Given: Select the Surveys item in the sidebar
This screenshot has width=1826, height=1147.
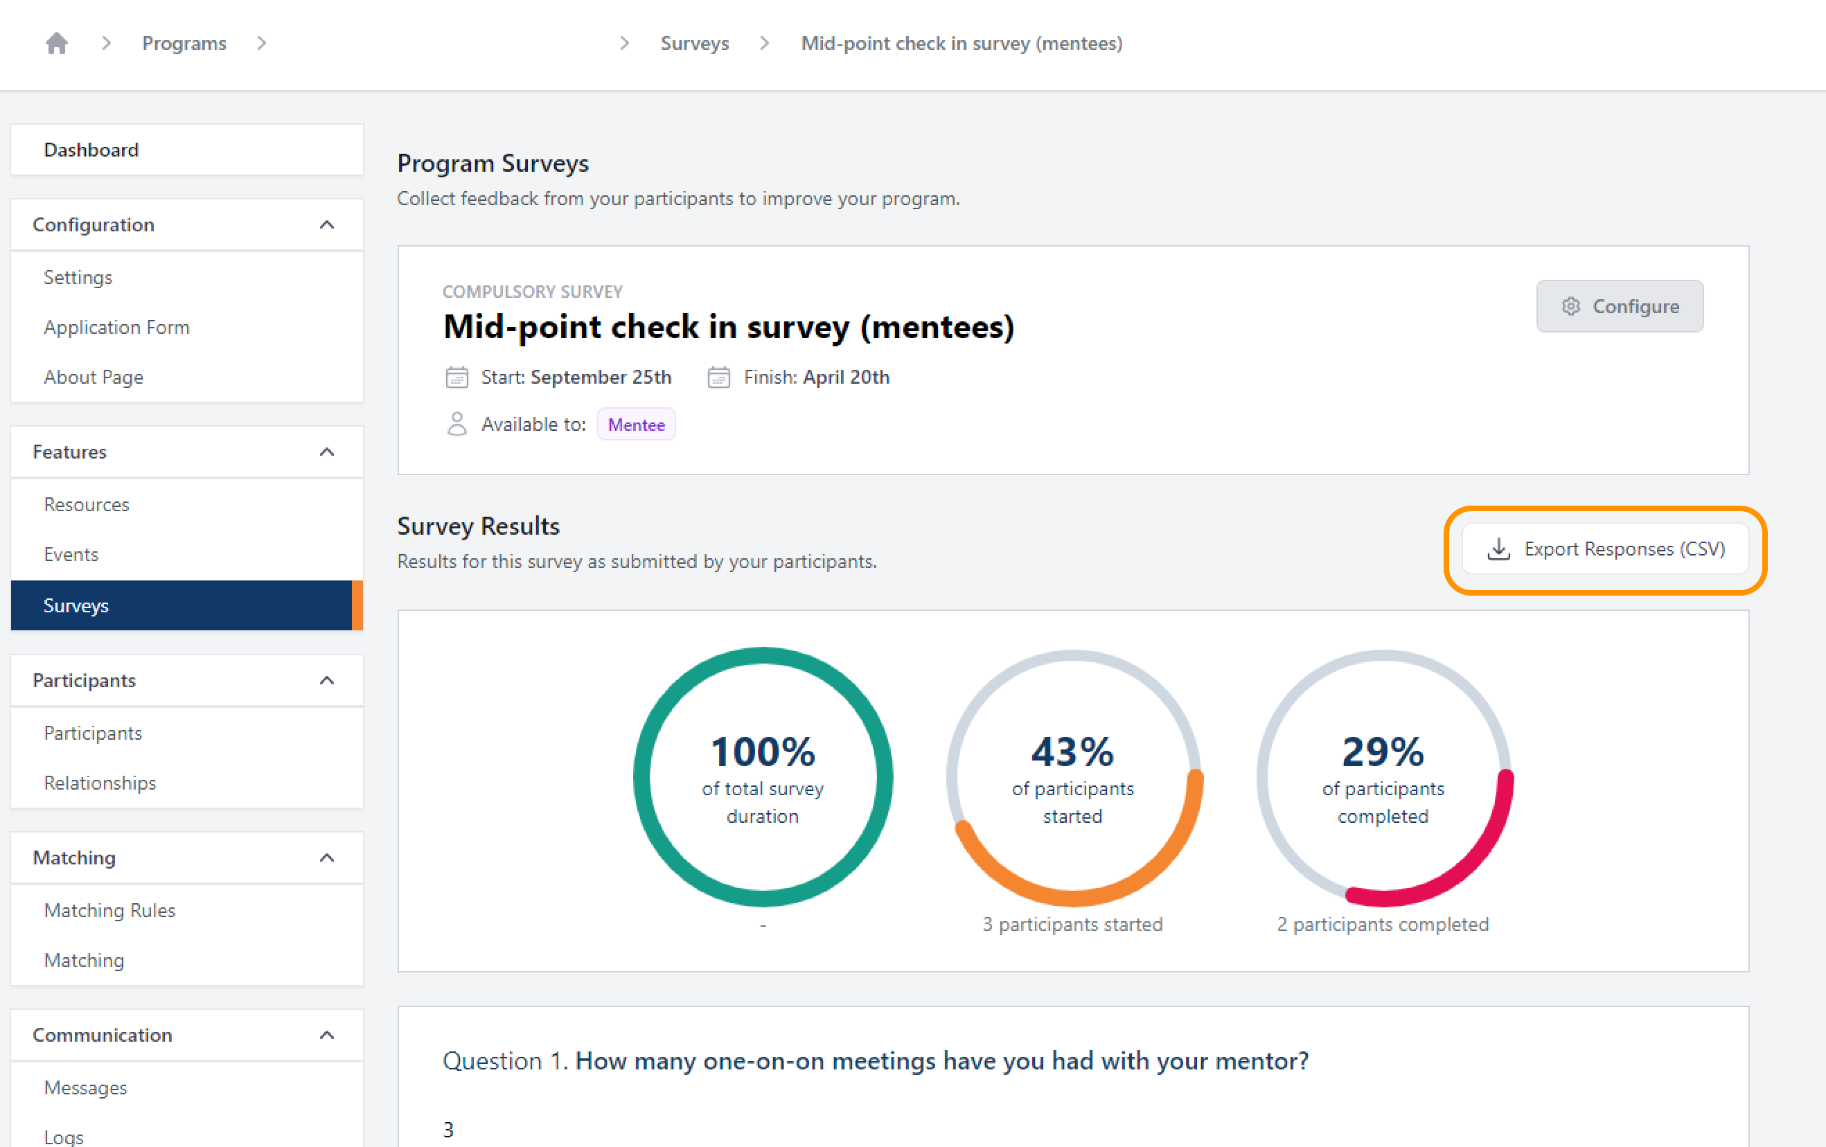Looking at the screenshot, I should click(76, 605).
